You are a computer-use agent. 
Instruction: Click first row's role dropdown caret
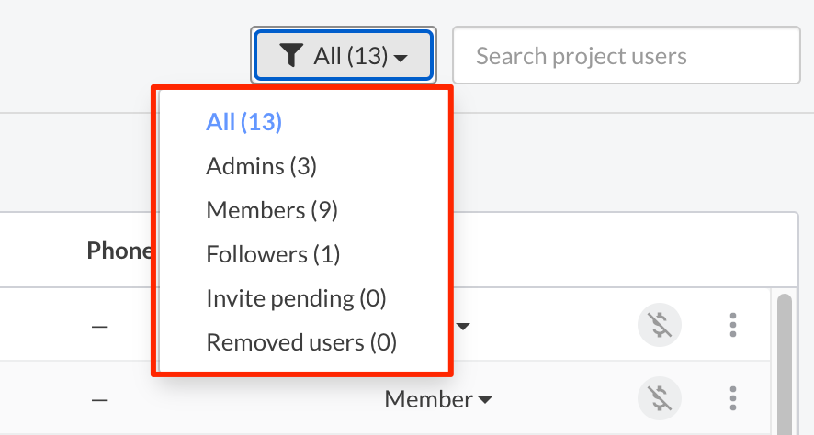pyautogui.click(x=463, y=326)
